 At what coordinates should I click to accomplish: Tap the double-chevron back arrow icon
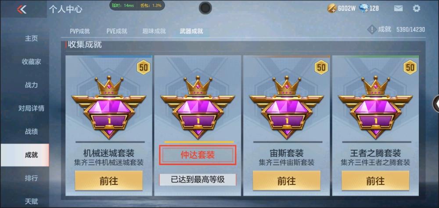(22, 9)
